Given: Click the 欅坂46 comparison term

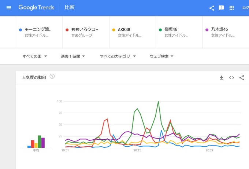Looking at the screenshot, I should click(x=171, y=30).
